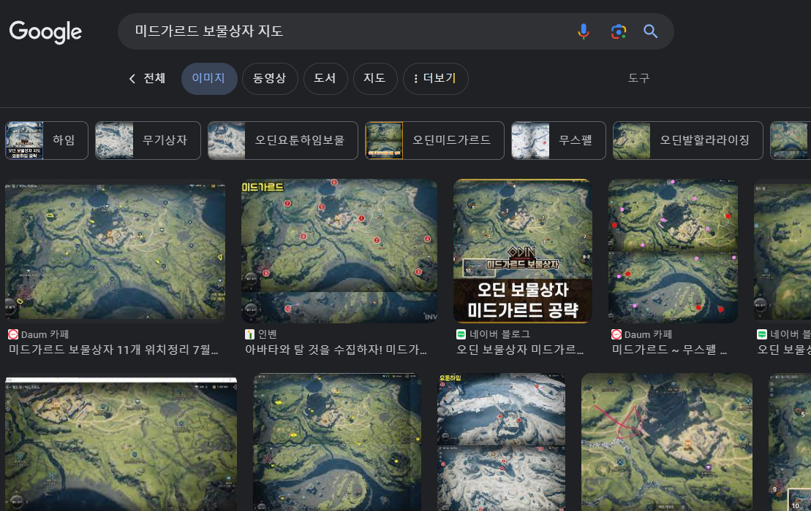Screen dimensions: 811x511
Task: Open the 도서 tab
Action: tap(325, 78)
